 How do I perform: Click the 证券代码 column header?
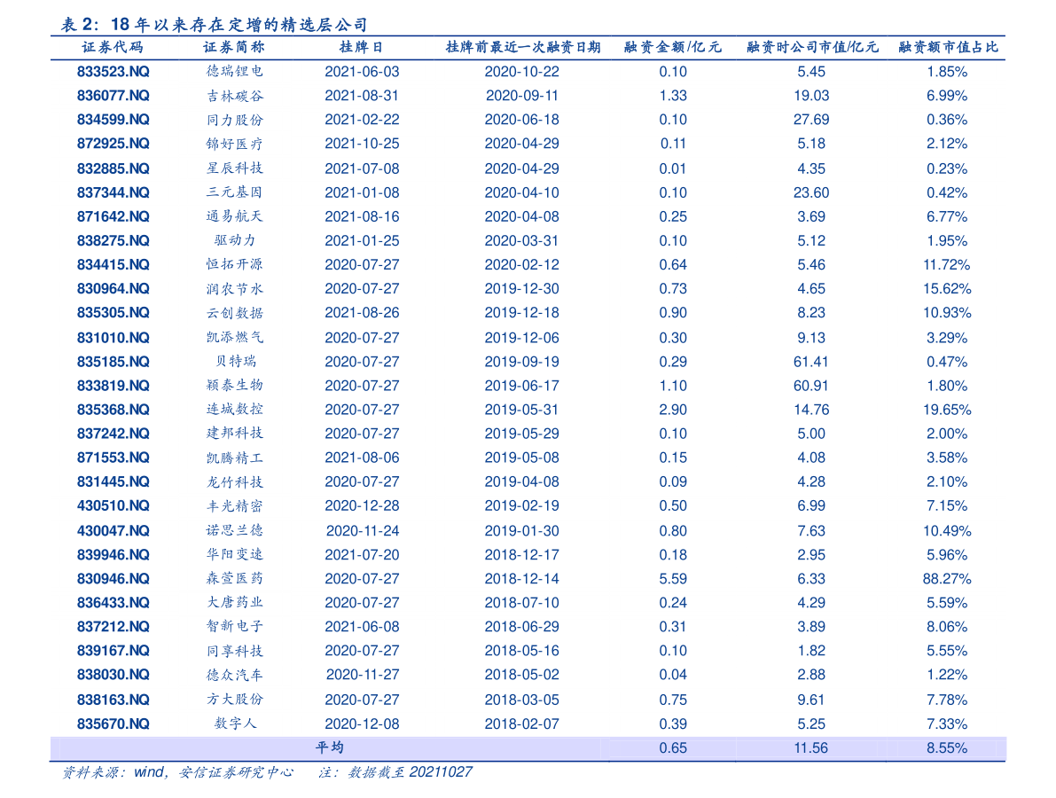[113, 47]
